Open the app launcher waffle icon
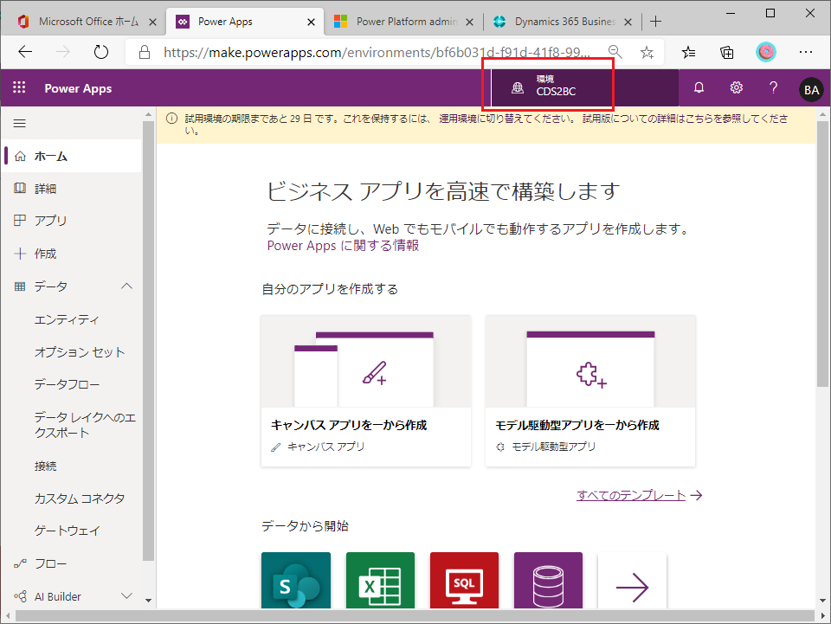The width and height of the screenshot is (831, 624). point(19,88)
